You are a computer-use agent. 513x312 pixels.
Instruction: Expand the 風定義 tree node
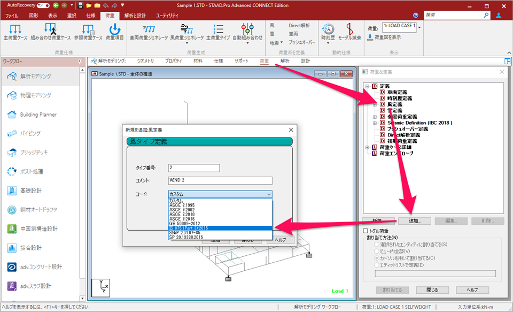(x=375, y=104)
